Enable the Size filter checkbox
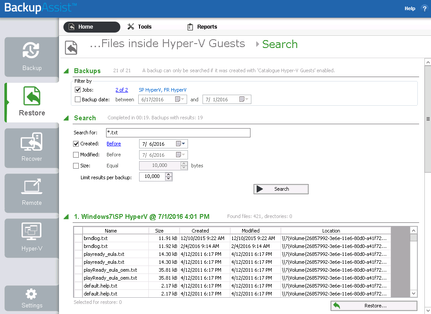The height and width of the screenshot is (314, 431). [x=76, y=166]
